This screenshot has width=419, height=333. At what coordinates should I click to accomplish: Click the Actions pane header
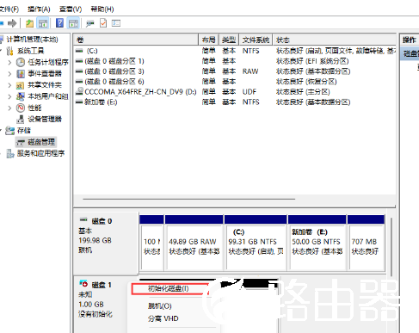click(x=410, y=40)
